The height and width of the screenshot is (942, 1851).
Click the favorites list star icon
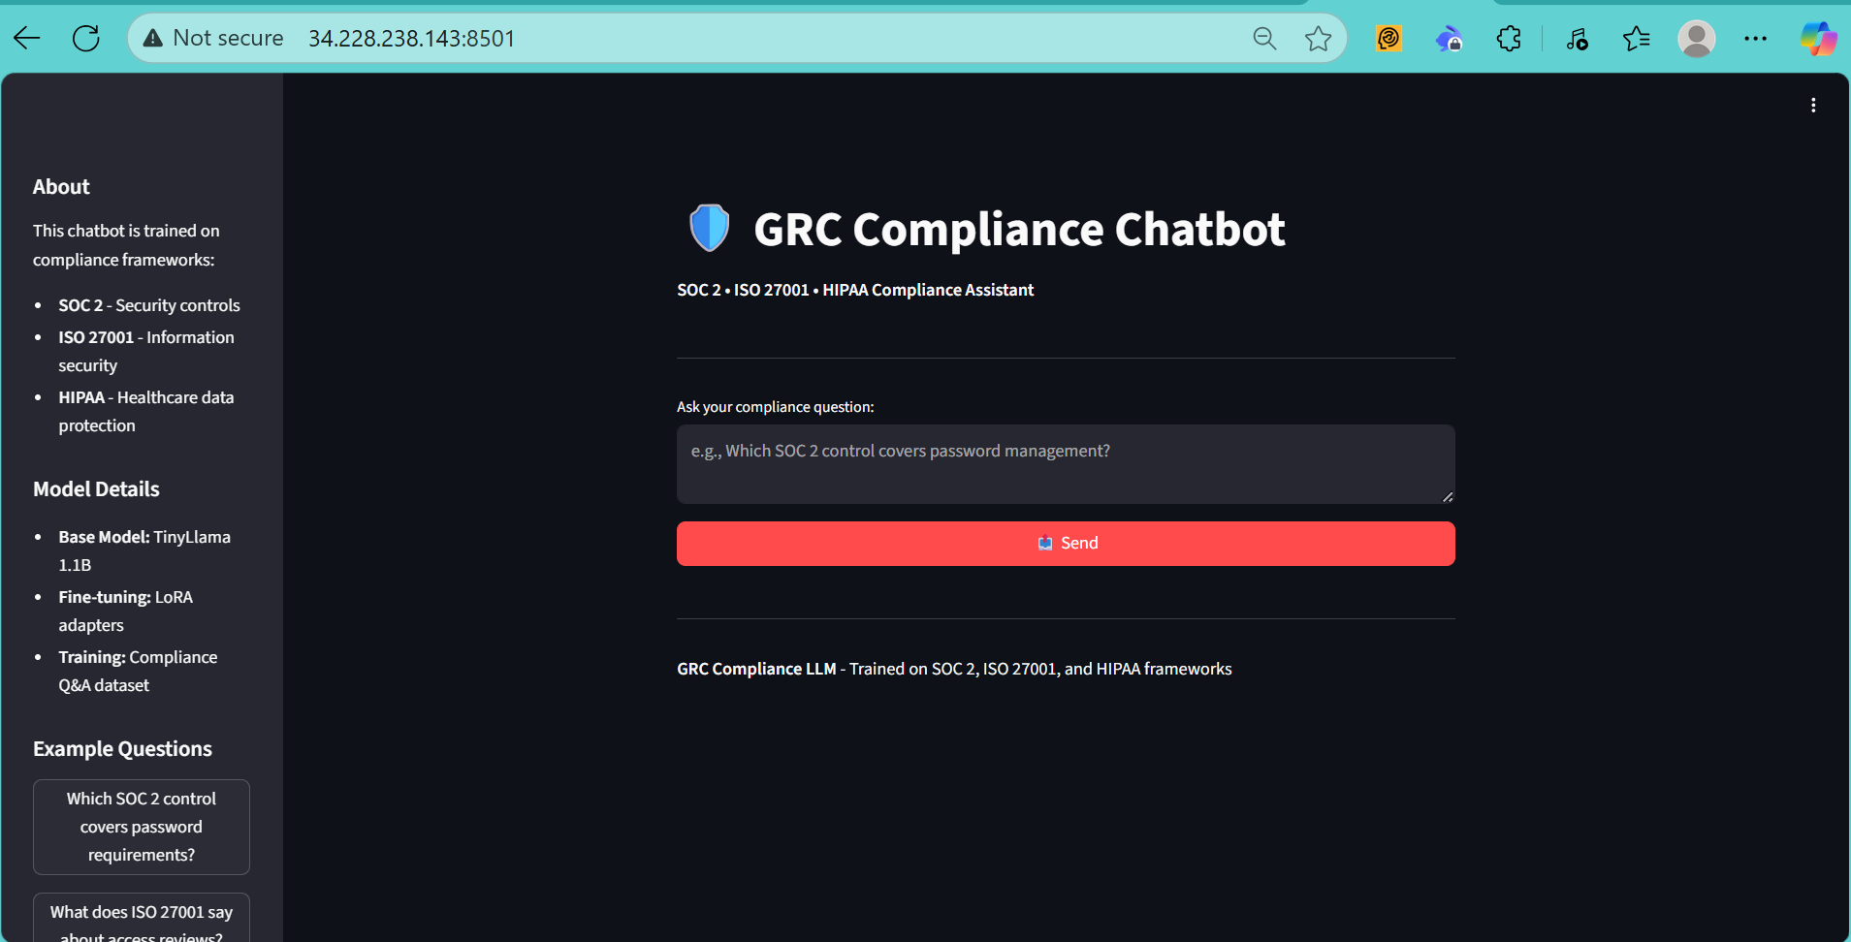click(1637, 38)
